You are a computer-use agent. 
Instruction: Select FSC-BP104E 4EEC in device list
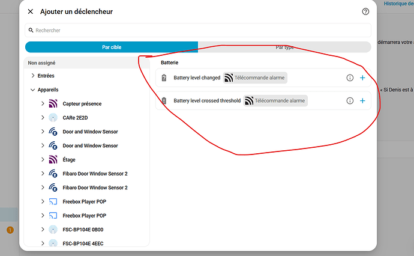tap(83, 243)
